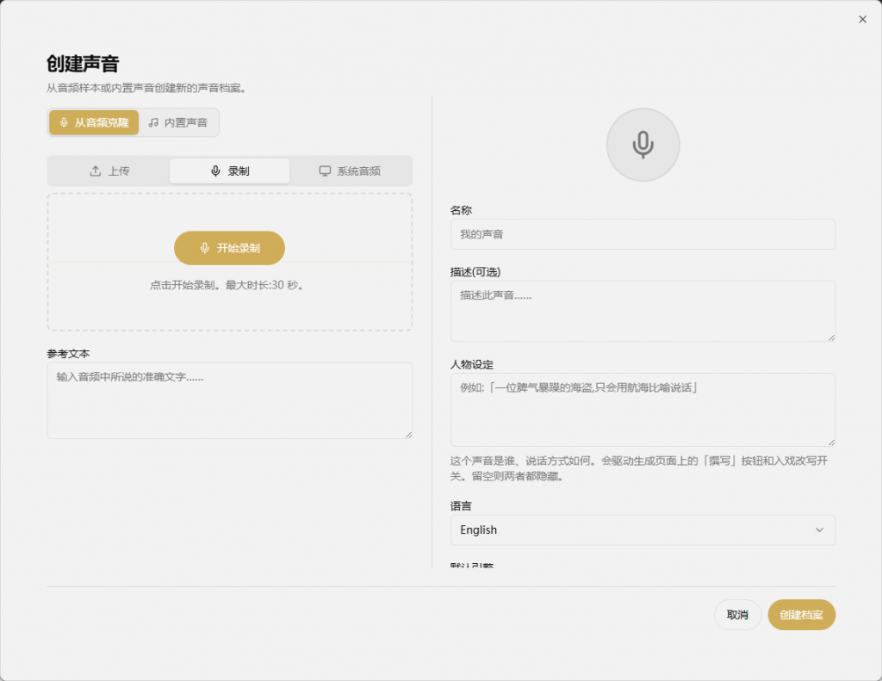Click the chevron arrow in language dropdown

820,529
